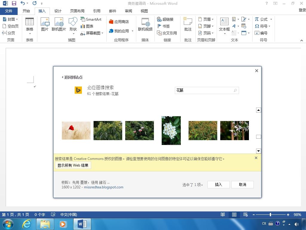This screenshot has width=306, height=230.
Task: Switch to Design (设计) tab
Action: tap(58, 11)
